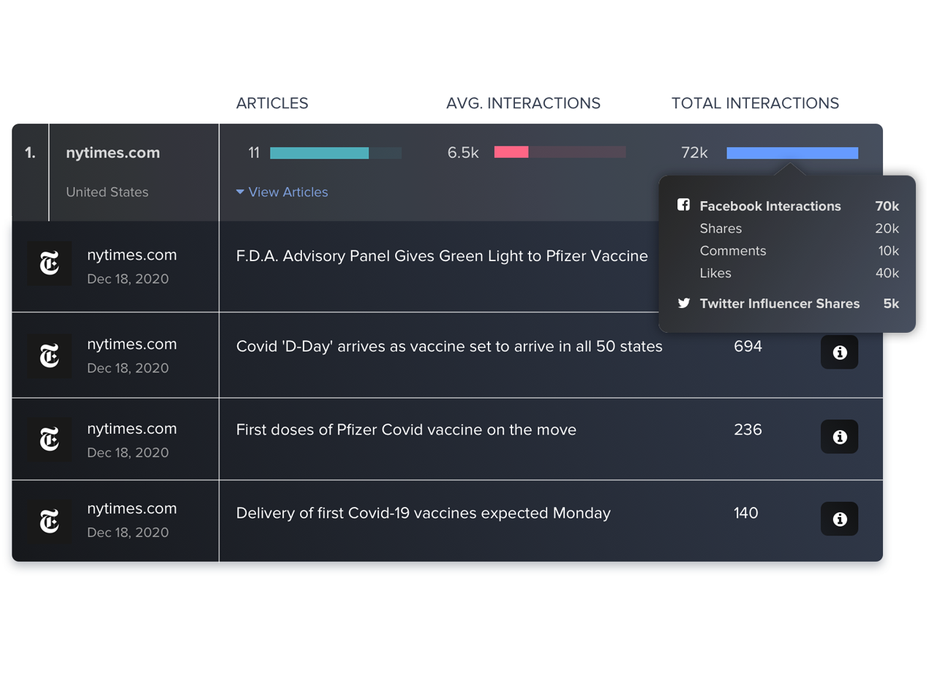
Task: Open the First doses of Pfizer article
Action: [x=406, y=430]
